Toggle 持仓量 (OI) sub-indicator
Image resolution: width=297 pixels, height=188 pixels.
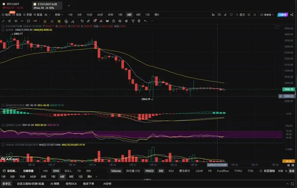coord(133,171)
